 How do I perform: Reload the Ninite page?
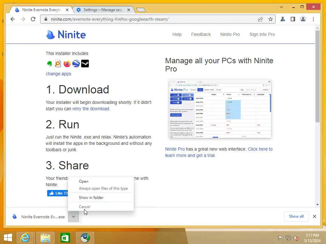[33, 19]
